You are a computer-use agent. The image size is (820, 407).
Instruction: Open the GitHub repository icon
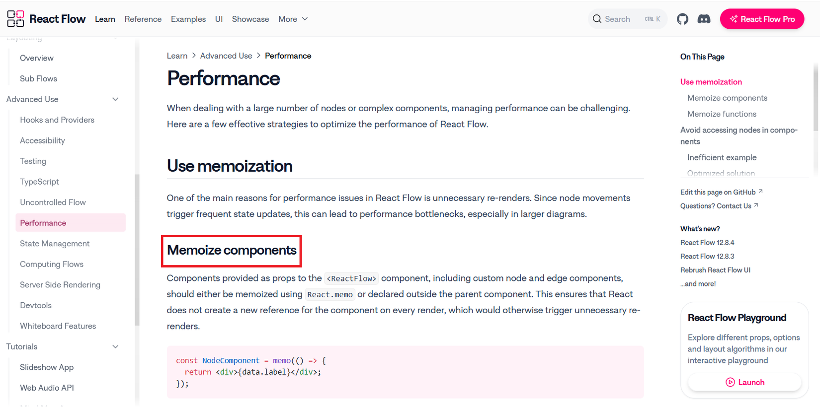click(x=682, y=19)
